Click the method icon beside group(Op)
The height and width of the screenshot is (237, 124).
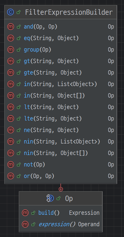[10, 50]
